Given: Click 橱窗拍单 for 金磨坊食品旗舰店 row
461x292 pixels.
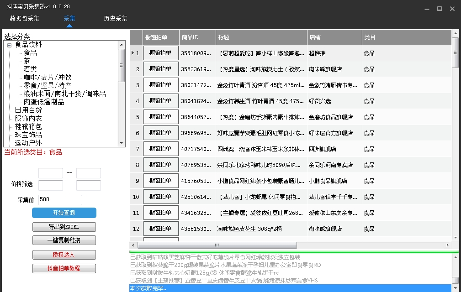Looking at the screenshot, I should pyautogui.click(x=161, y=117).
